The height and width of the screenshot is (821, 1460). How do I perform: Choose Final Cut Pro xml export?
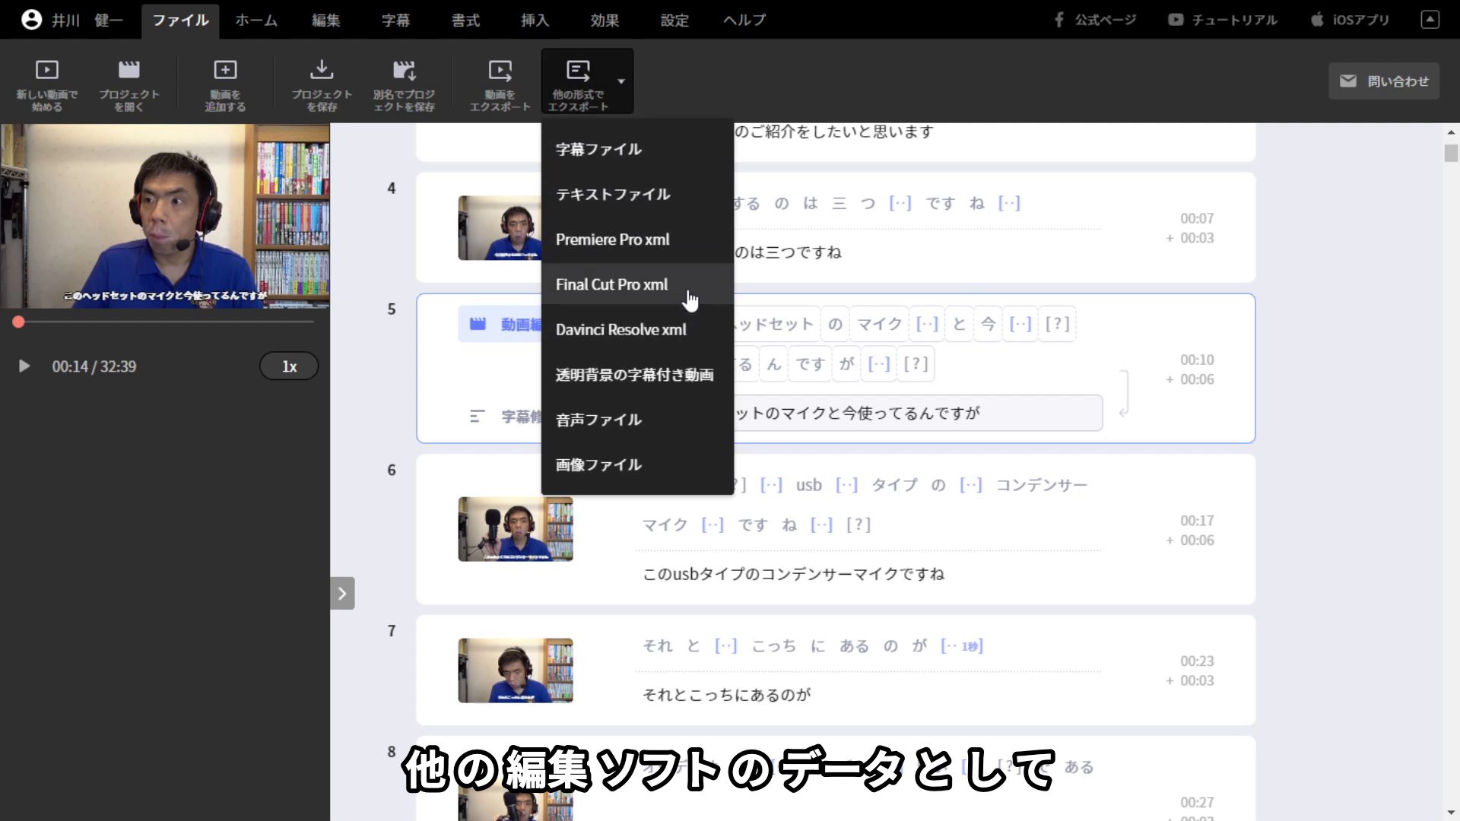click(x=637, y=285)
